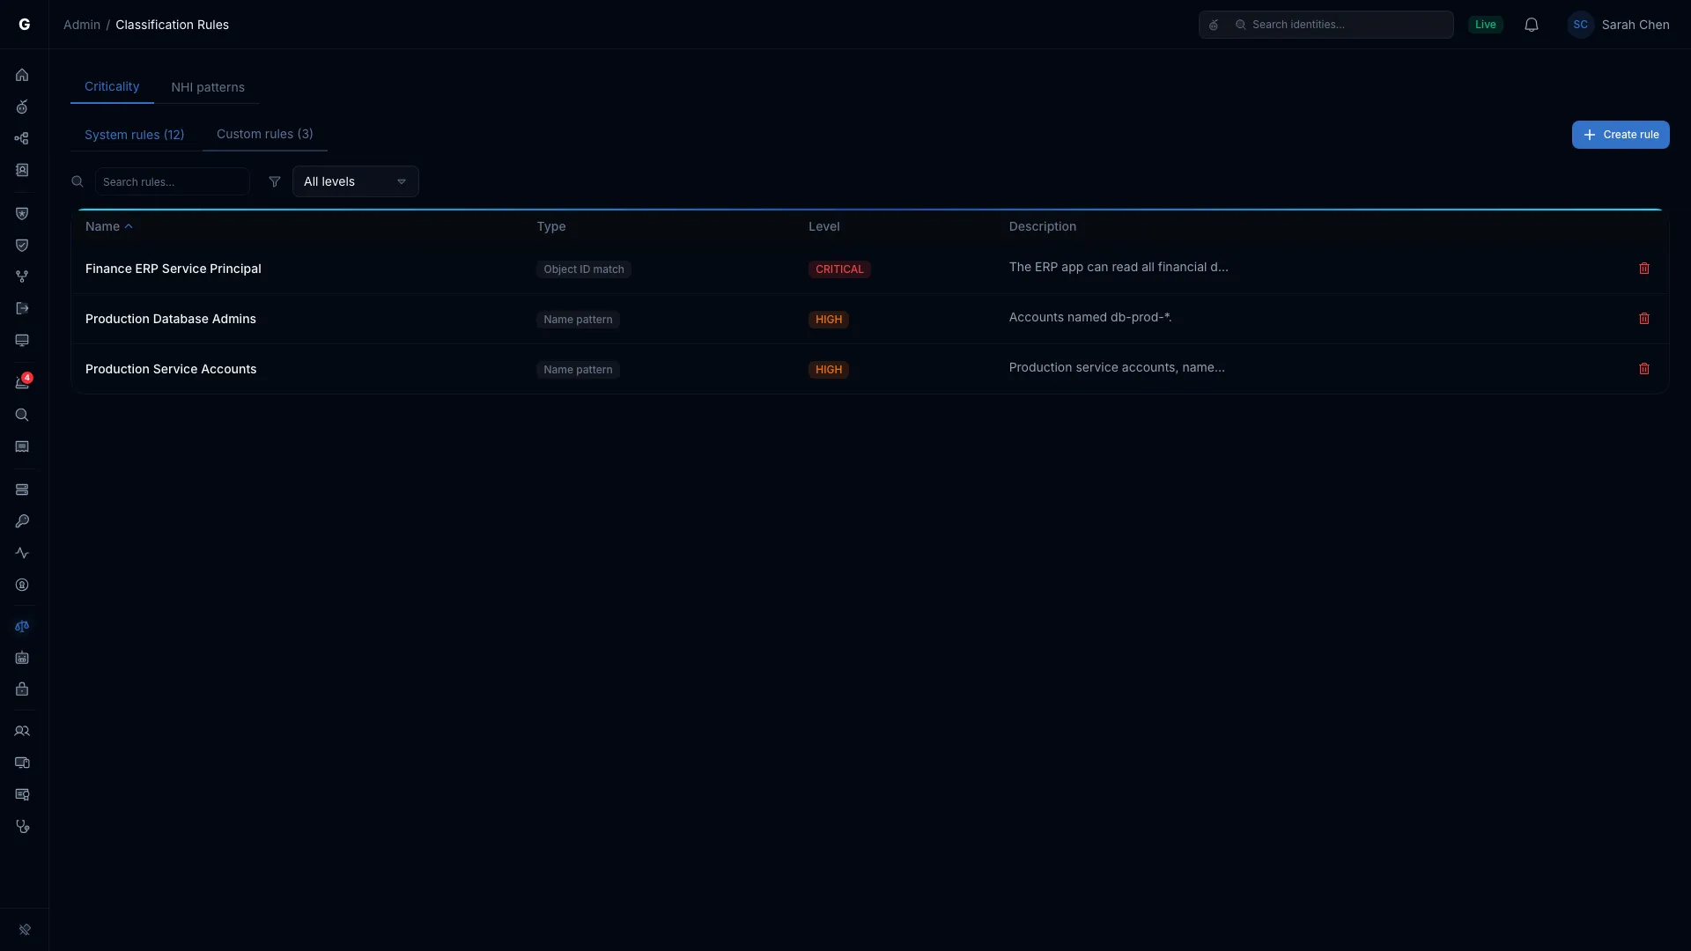The height and width of the screenshot is (951, 1691).
Task: Click the filter funnel icon
Action: point(275,181)
